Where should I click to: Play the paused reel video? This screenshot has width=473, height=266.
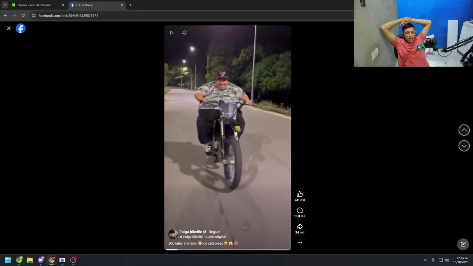pos(172,33)
